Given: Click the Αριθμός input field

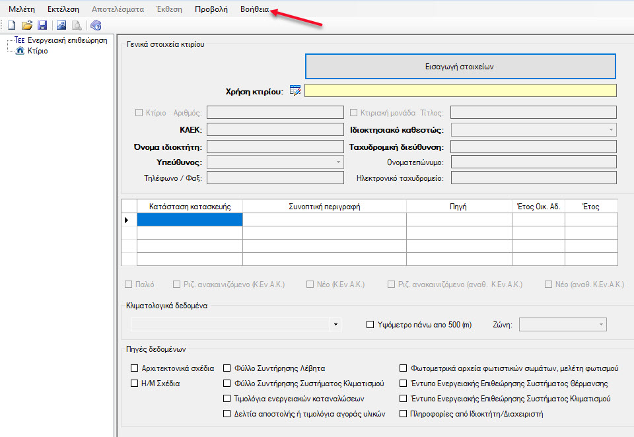Looking at the screenshot, I should coord(275,112).
